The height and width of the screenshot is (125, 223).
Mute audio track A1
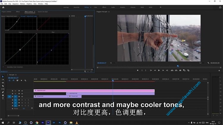click(22, 100)
